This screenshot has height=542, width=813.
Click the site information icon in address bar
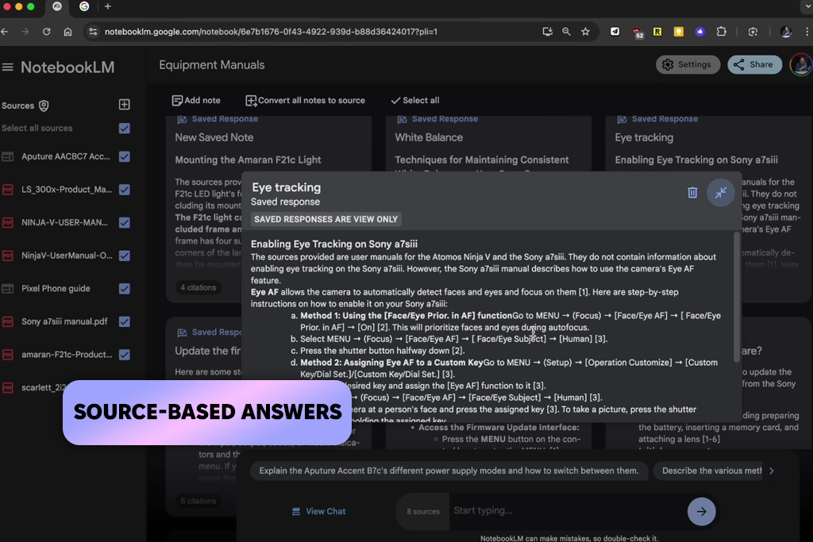93,32
